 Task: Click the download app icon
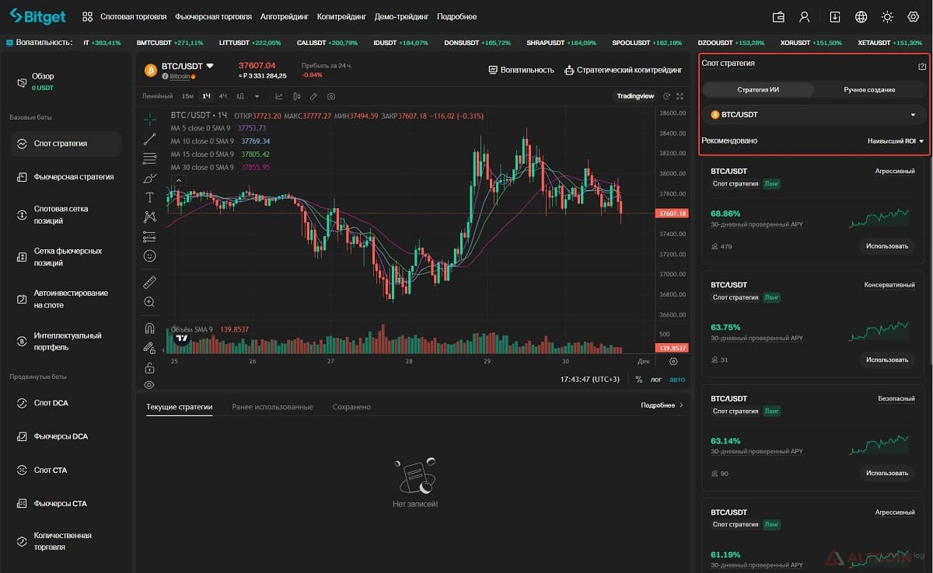[835, 16]
